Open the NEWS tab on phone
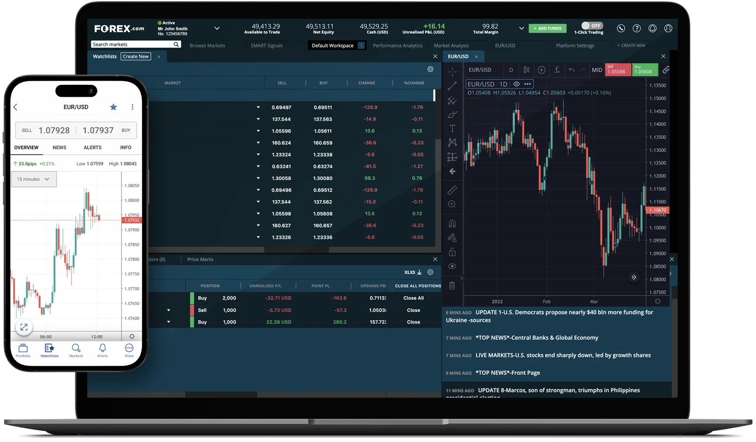Image resolution: width=756 pixels, height=442 pixels. point(59,148)
